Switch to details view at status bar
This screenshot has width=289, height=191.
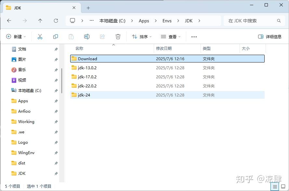275,186
